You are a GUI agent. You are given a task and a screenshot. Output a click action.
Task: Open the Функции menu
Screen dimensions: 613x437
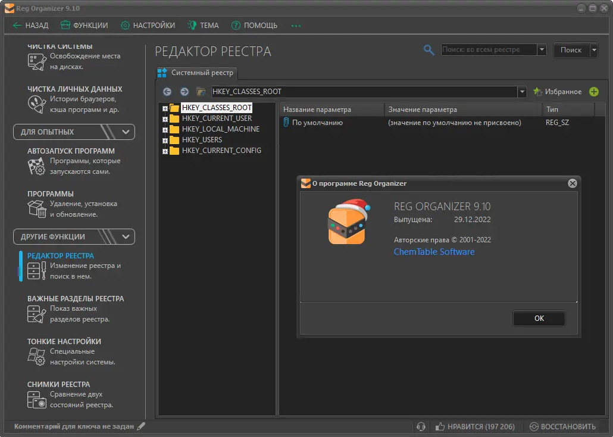click(84, 26)
